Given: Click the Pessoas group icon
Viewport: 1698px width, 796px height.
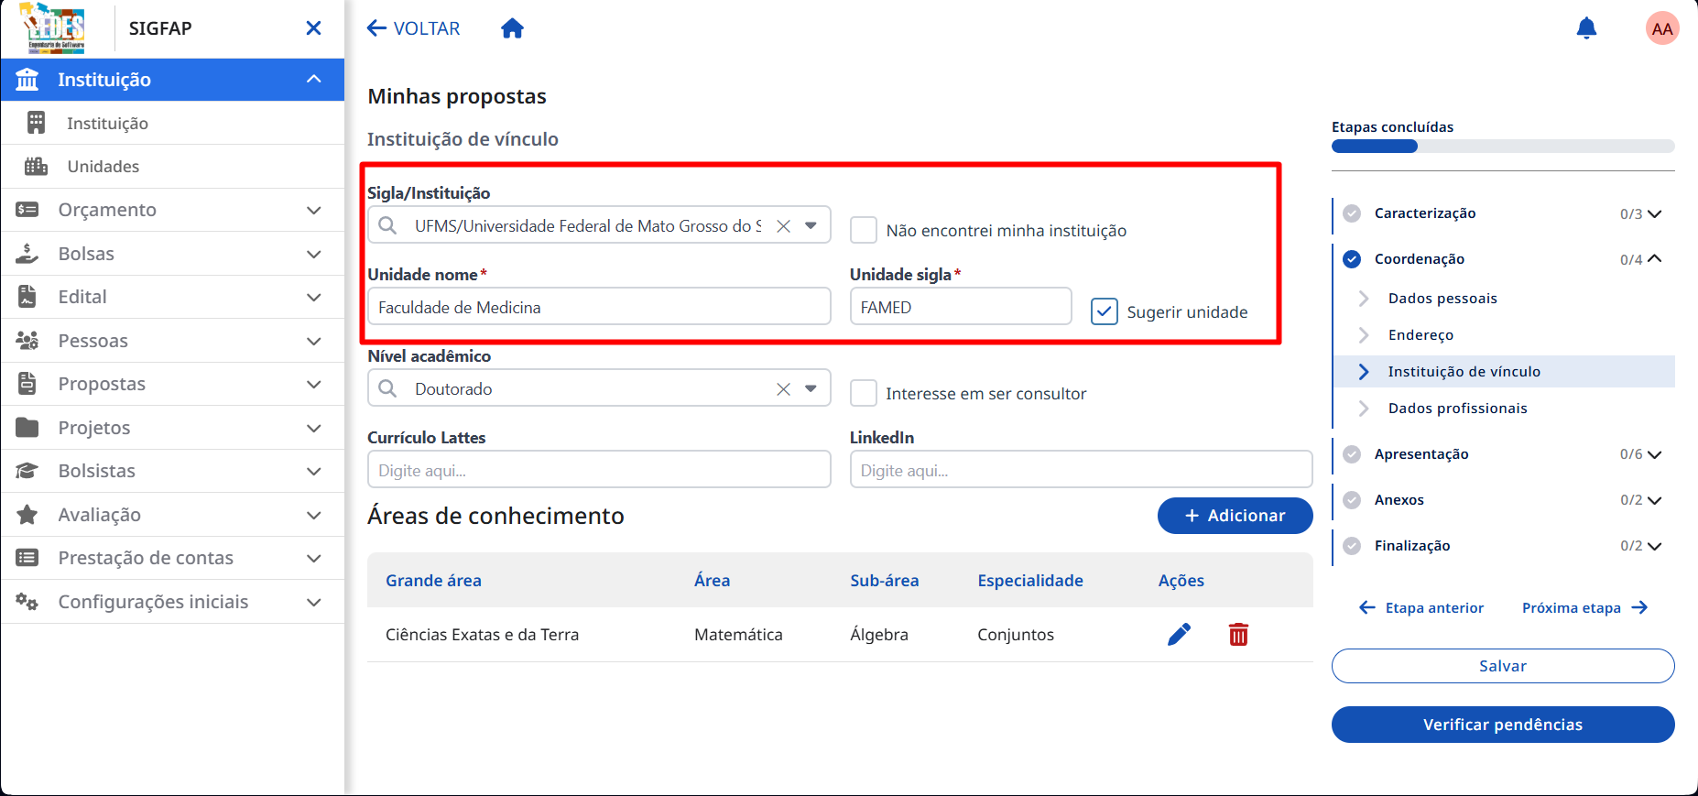Looking at the screenshot, I should click(x=27, y=341).
